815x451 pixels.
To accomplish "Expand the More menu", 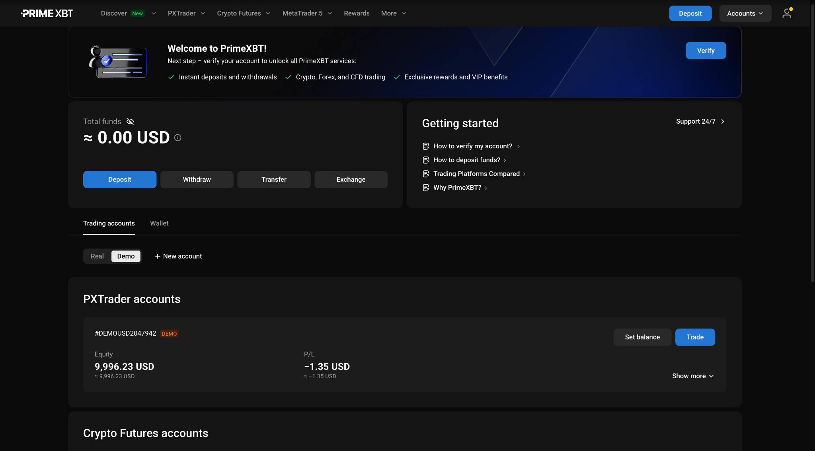I will [x=394, y=14].
